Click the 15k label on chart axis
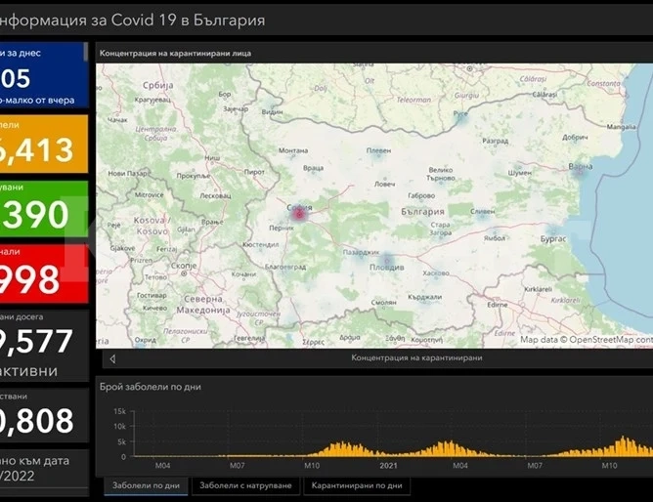The image size is (653, 502). click(x=119, y=411)
